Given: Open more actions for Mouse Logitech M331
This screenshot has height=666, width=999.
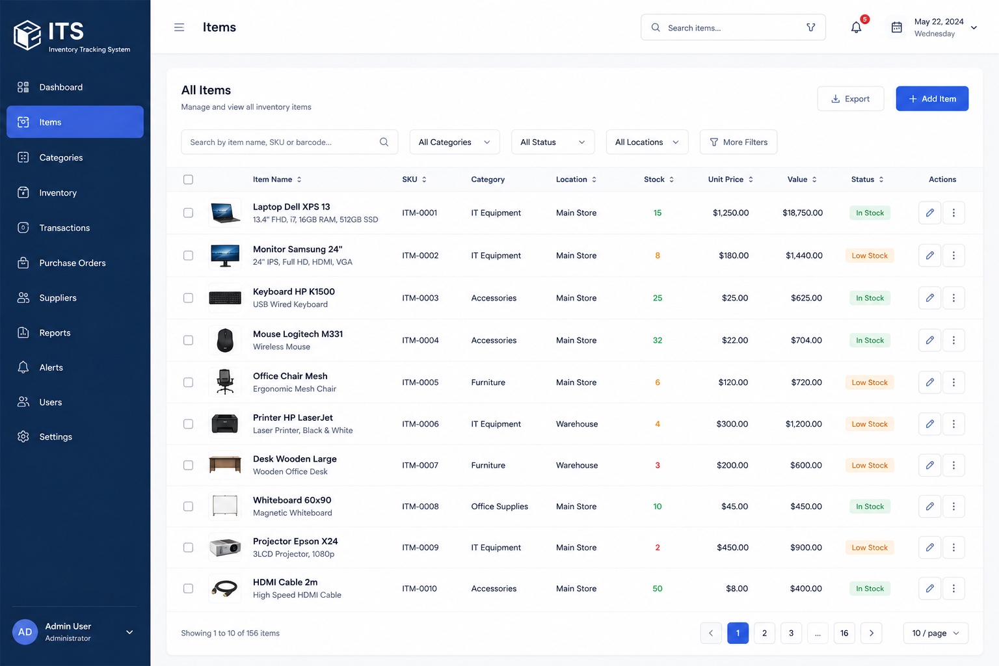Looking at the screenshot, I should pyautogui.click(x=953, y=340).
